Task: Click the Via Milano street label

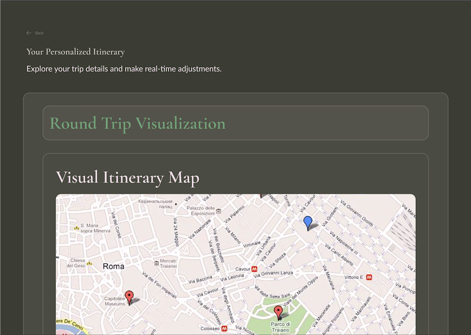Action: (233, 235)
